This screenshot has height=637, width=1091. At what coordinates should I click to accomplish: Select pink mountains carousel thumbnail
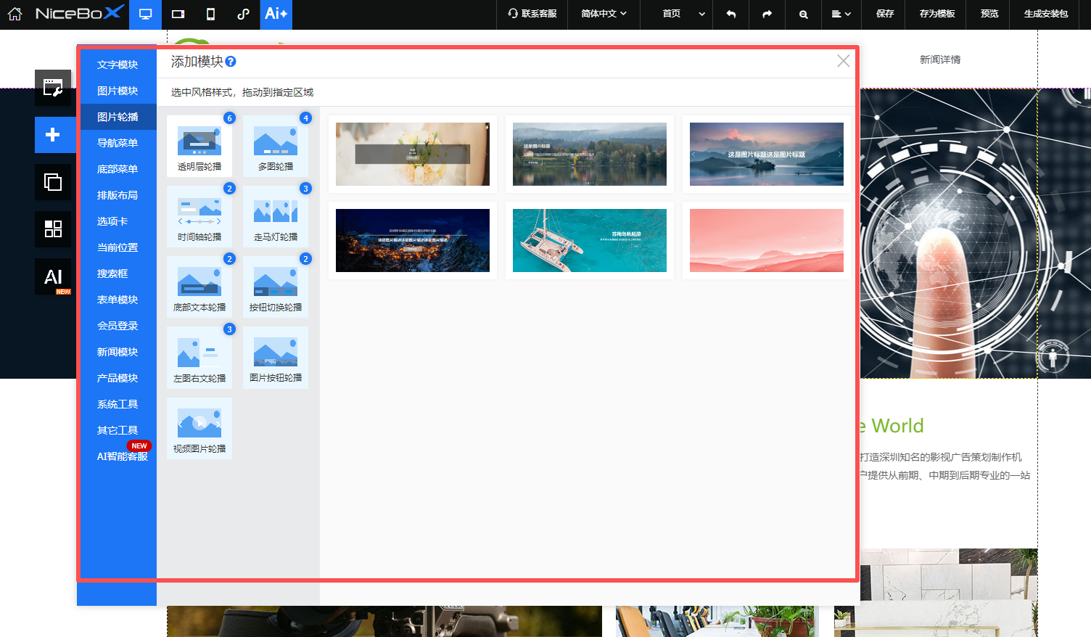tap(767, 240)
